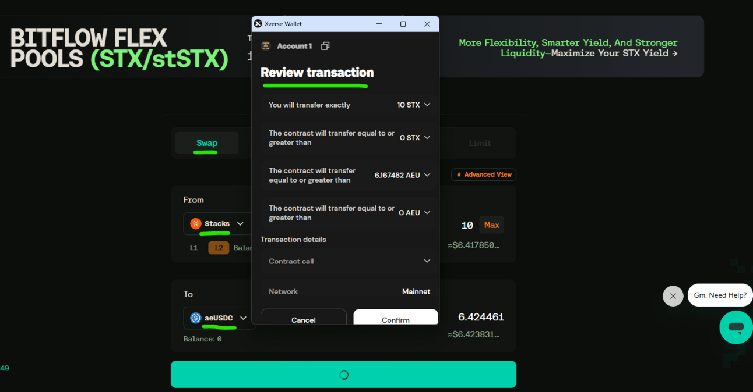Click the To amount showing 6.424461
The height and width of the screenshot is (392, 753).
point(481,317)
